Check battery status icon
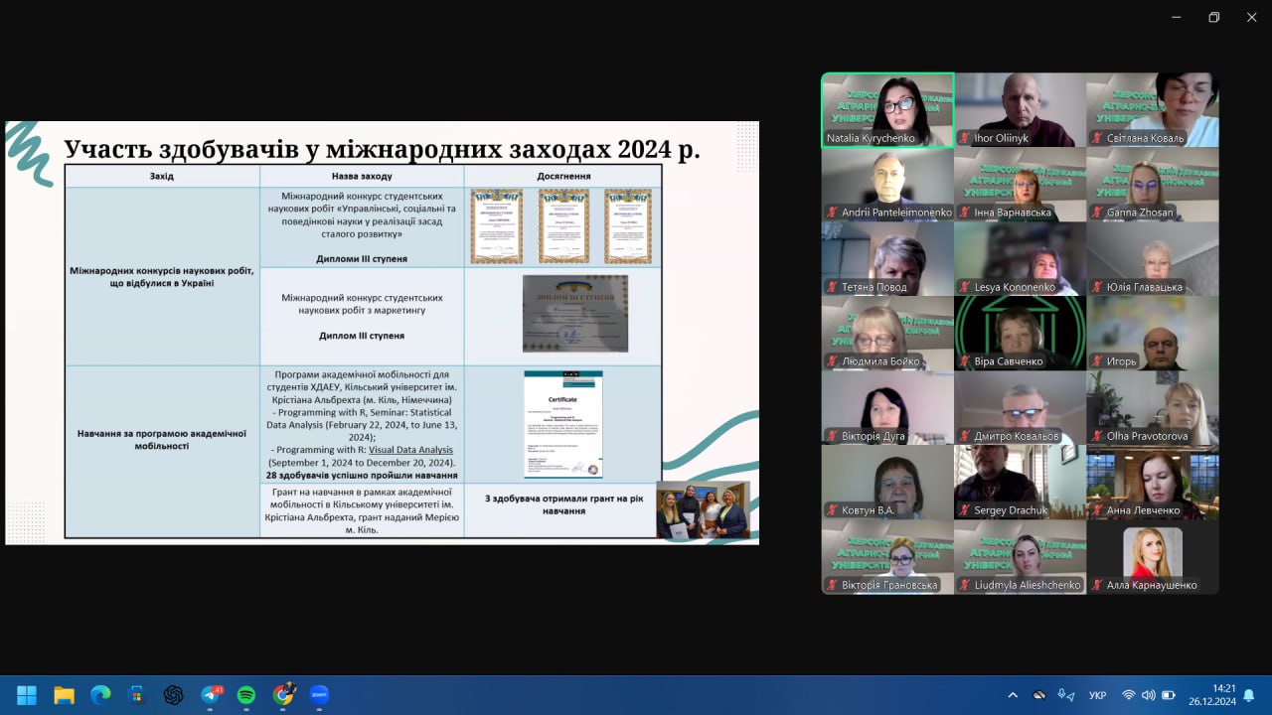The height and width of the screenshot is (715, 1272). 1170,695
